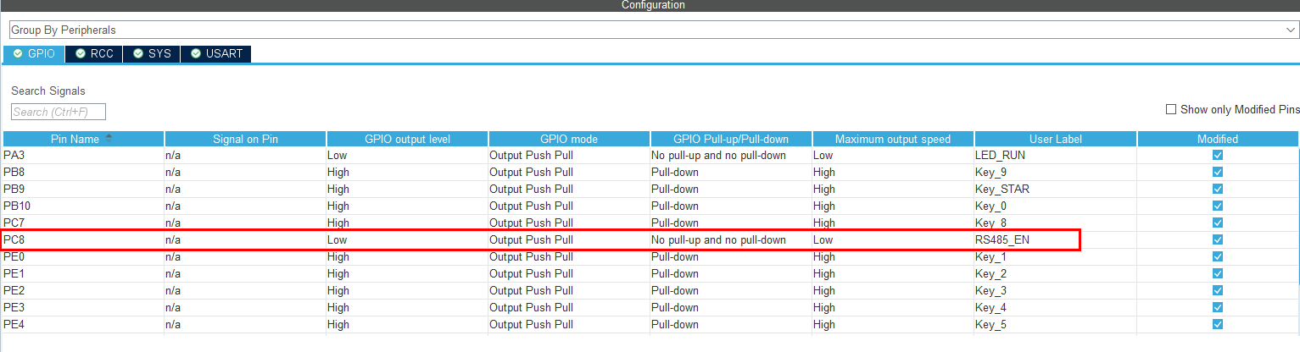The image size is (1300, 352).
Task: Switch to the GPIO tab
Action: click(34, 53)
